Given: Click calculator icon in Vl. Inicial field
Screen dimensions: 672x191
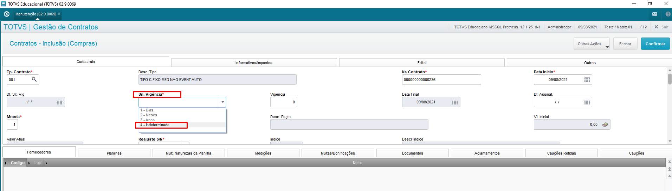Looking at the screenshot, I should coord(605,124).
